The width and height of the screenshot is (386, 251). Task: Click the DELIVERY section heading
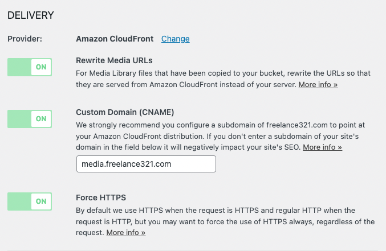31,15
